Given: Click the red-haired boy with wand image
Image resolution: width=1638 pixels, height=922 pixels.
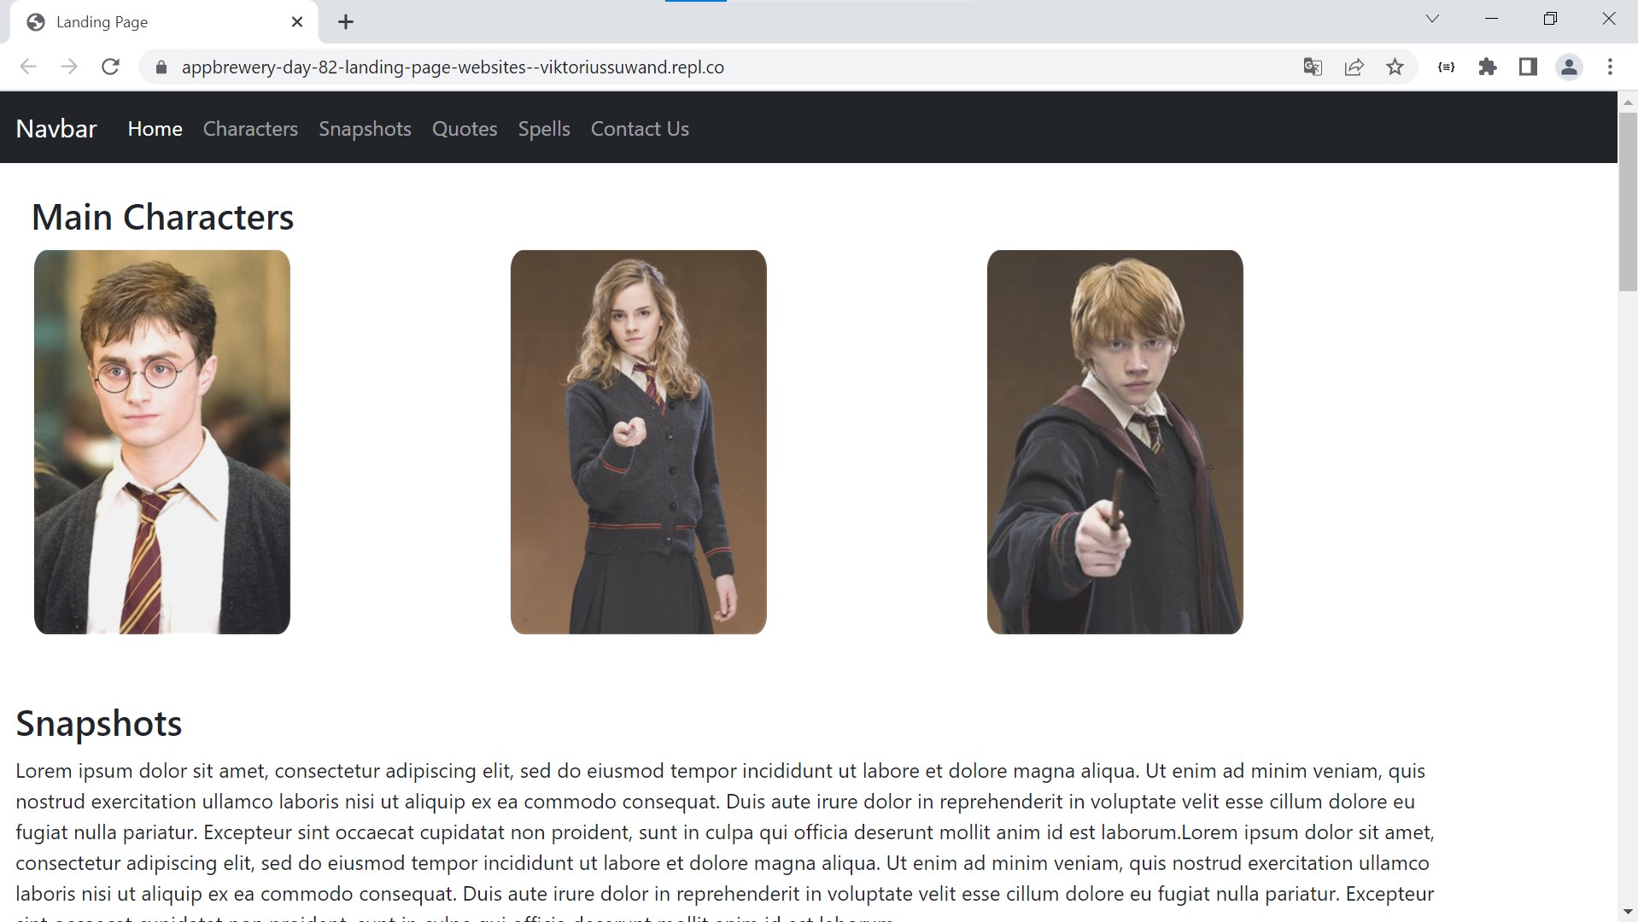Looking at the screenshot, I should pos(1115,442).
